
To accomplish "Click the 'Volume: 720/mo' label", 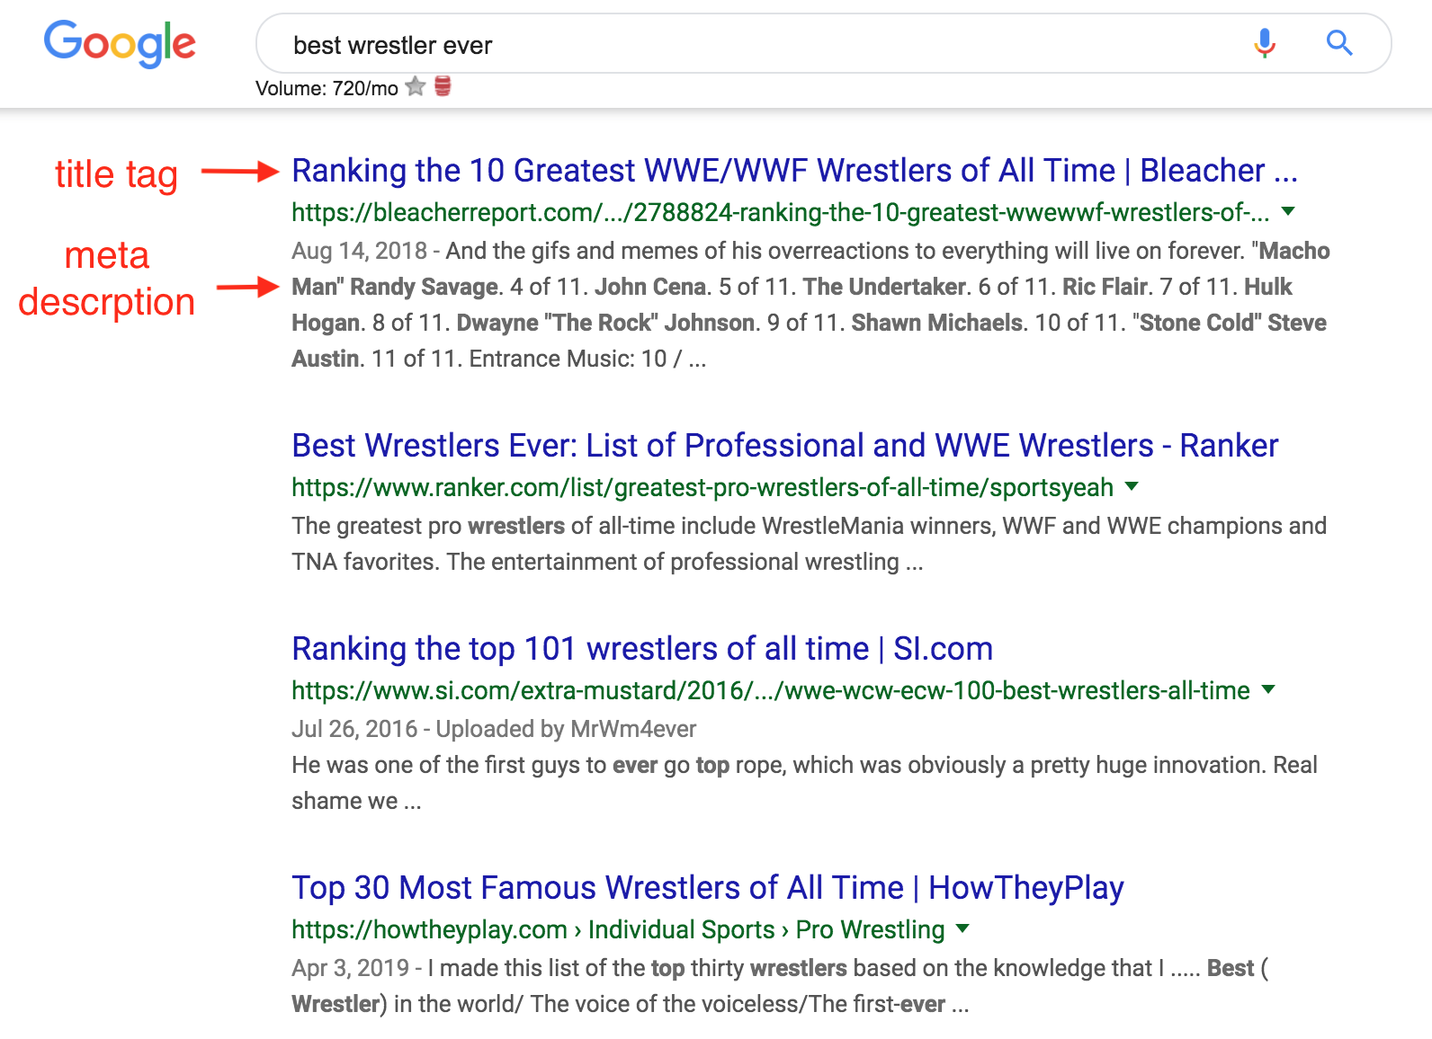I will click(327, 88).
